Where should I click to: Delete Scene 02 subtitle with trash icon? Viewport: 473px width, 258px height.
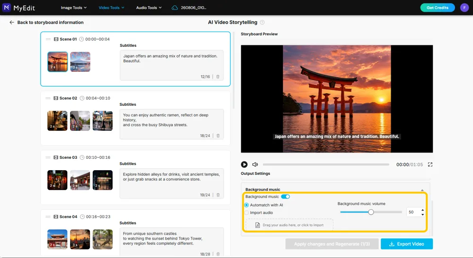click(x=218, y=136)
